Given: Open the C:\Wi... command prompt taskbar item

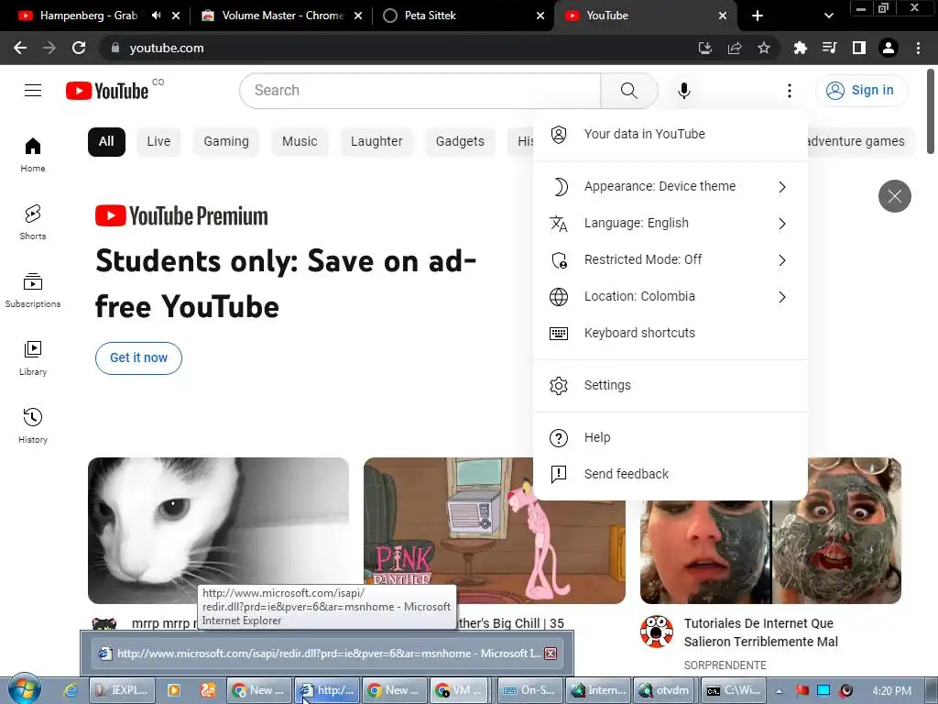Looking at the screenshot, I should click(734, 690).
